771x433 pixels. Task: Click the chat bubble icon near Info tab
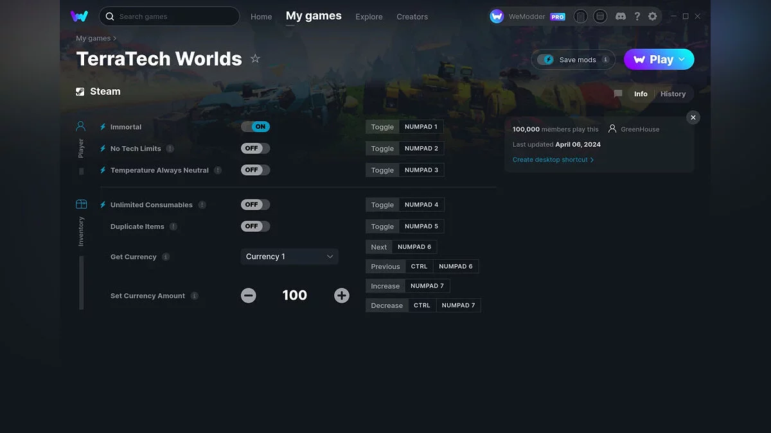tap(617, 94)
